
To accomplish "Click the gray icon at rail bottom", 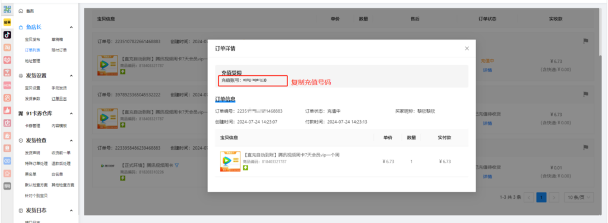I will [7, 186].
